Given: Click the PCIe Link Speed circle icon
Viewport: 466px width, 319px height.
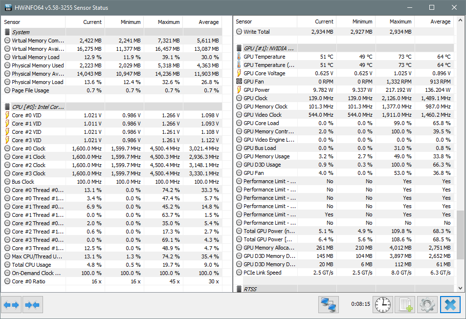Looking at the screenshot, I should 239,273.
